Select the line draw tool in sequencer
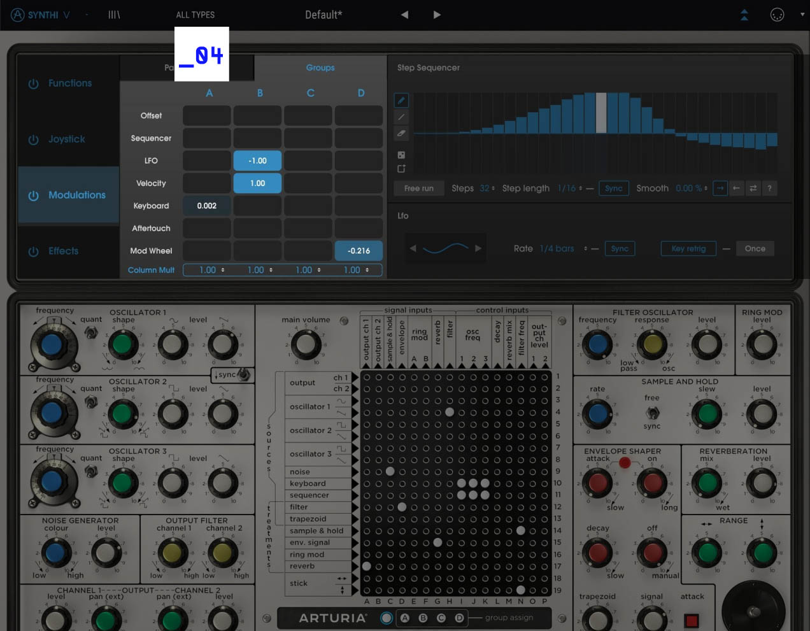Image resolution: width=810 pixels, height=631 pixels. pyautogui.click(x=401, y=117)
